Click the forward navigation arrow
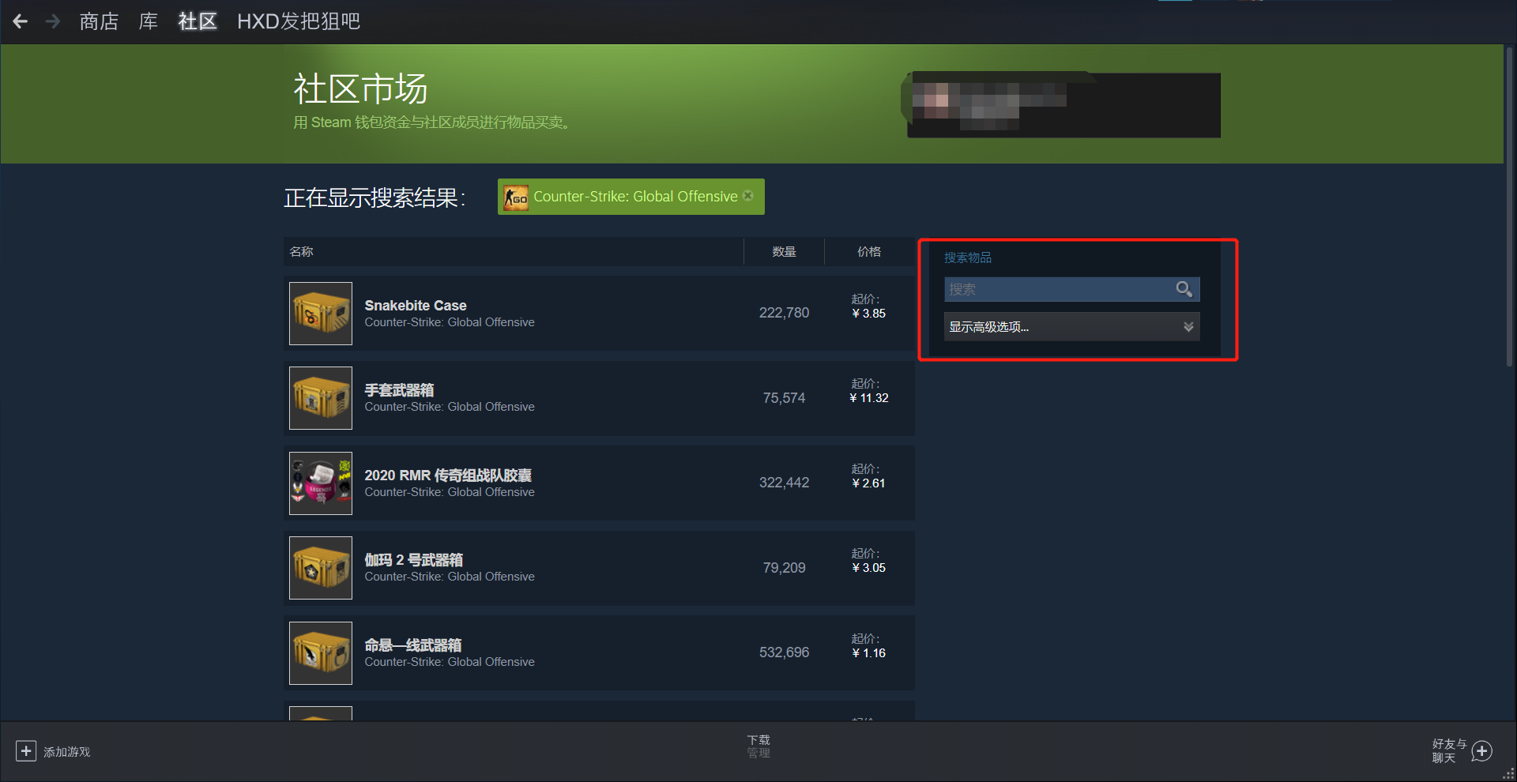Screen dimensions: 1517x782 53,21
